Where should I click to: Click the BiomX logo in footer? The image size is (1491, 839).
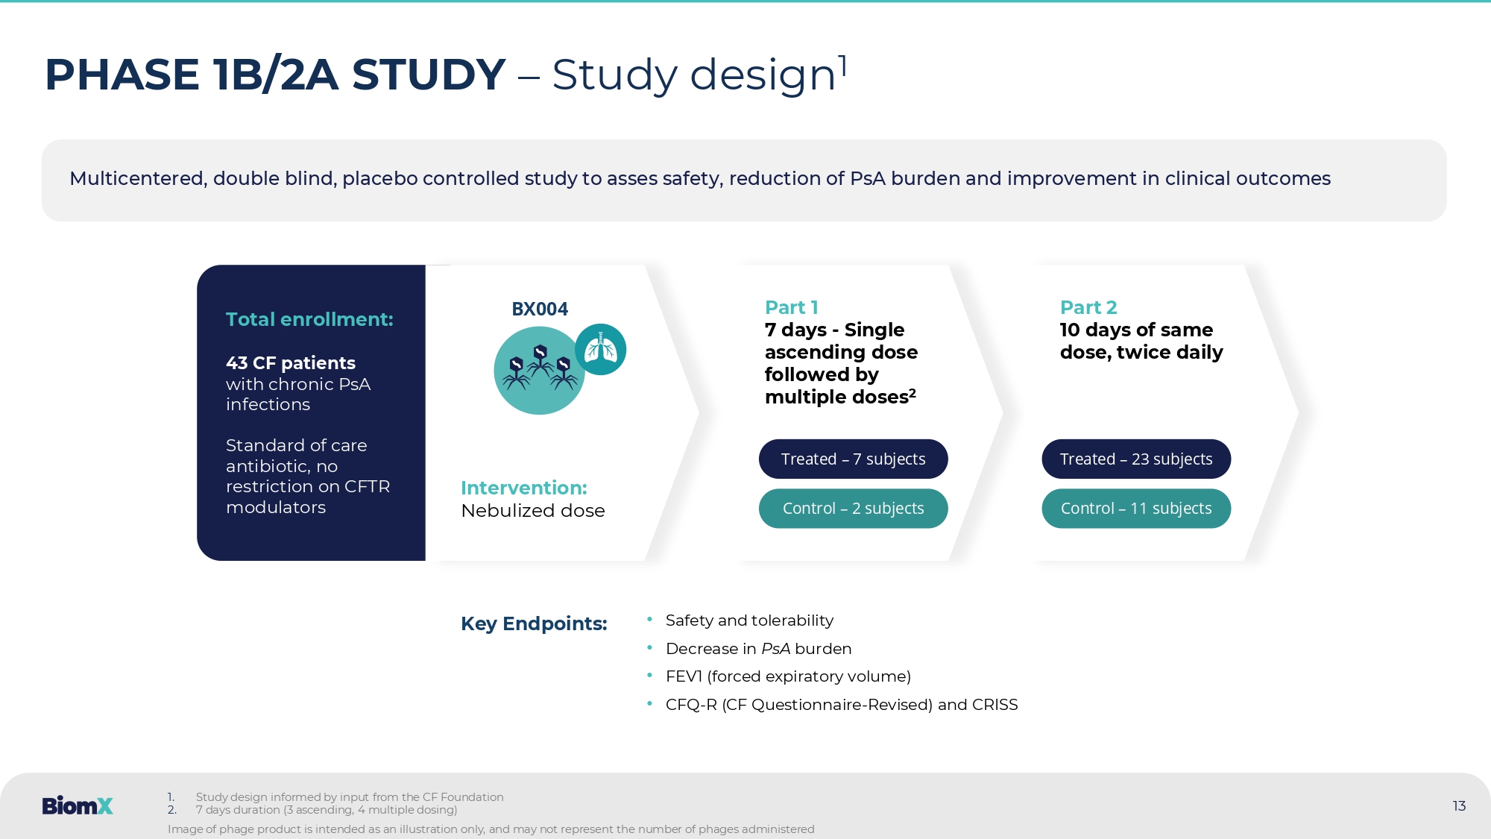(78, 805)
